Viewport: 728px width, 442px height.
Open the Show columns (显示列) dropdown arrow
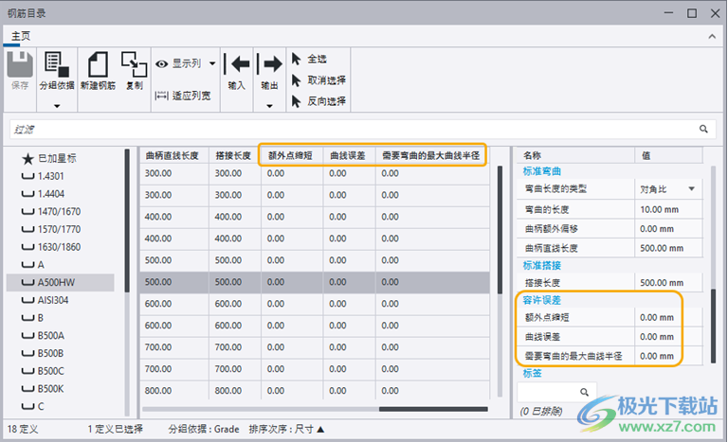212,63
